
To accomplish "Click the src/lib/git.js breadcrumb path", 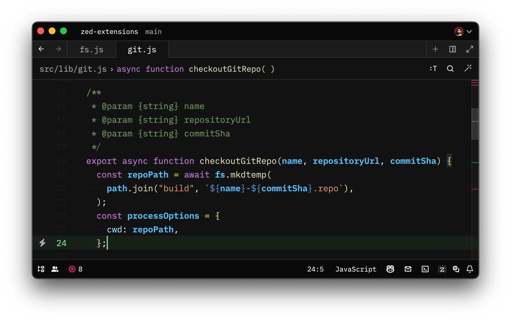I will point(73,69).
